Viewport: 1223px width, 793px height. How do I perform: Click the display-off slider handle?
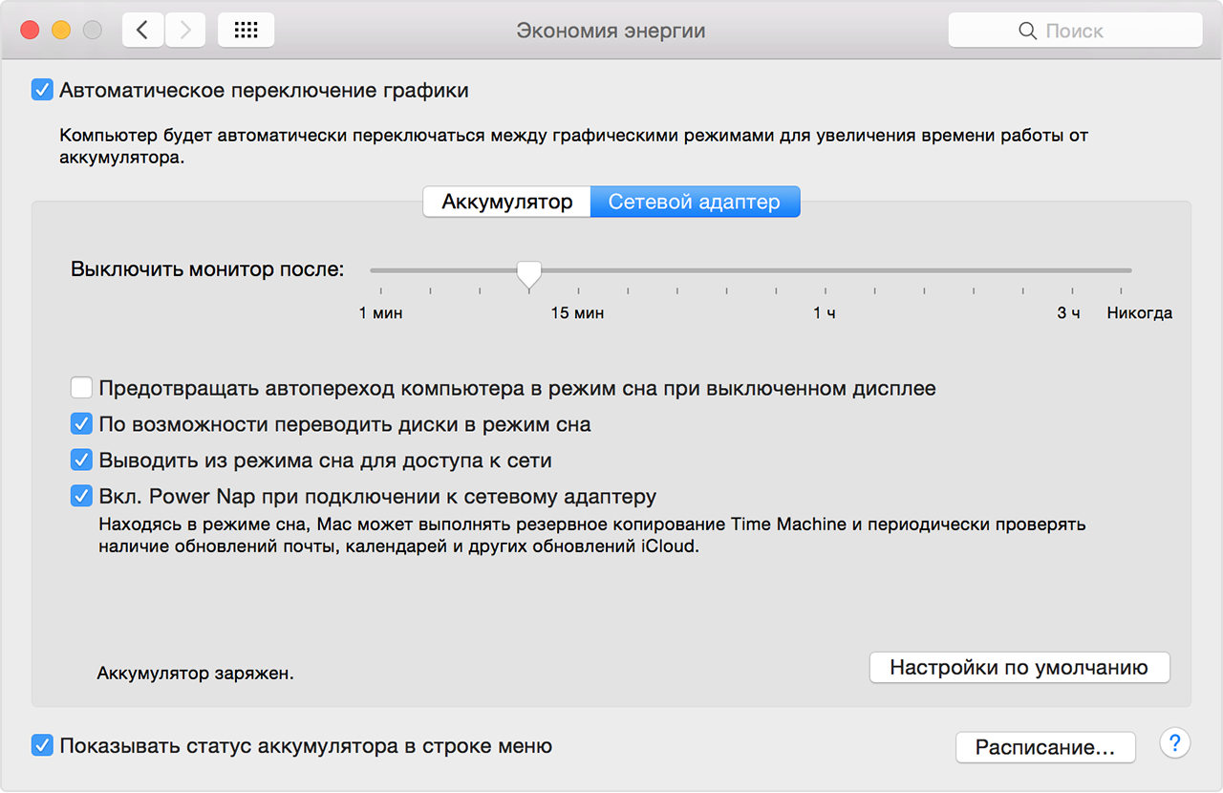[528, 273]
